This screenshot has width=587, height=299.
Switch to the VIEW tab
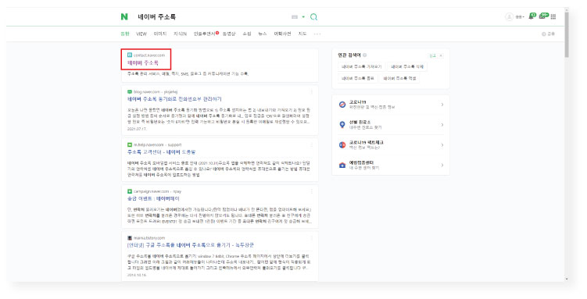click(x=141, y=34)
